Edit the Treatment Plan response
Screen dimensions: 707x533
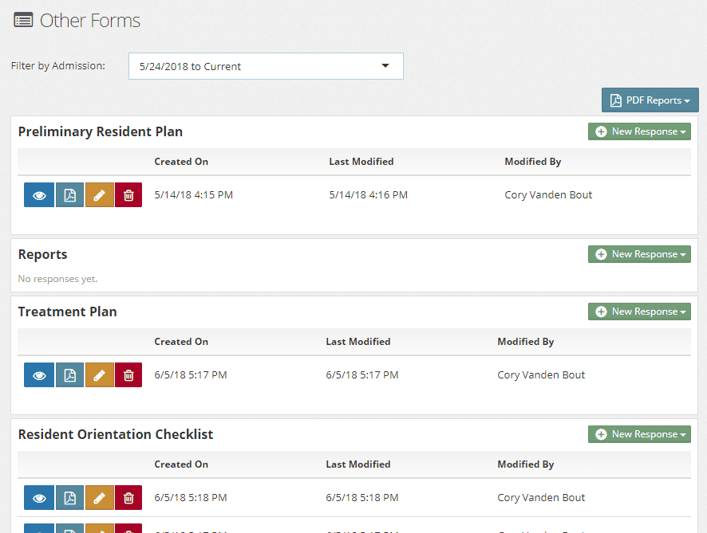[x=99, y=375]
